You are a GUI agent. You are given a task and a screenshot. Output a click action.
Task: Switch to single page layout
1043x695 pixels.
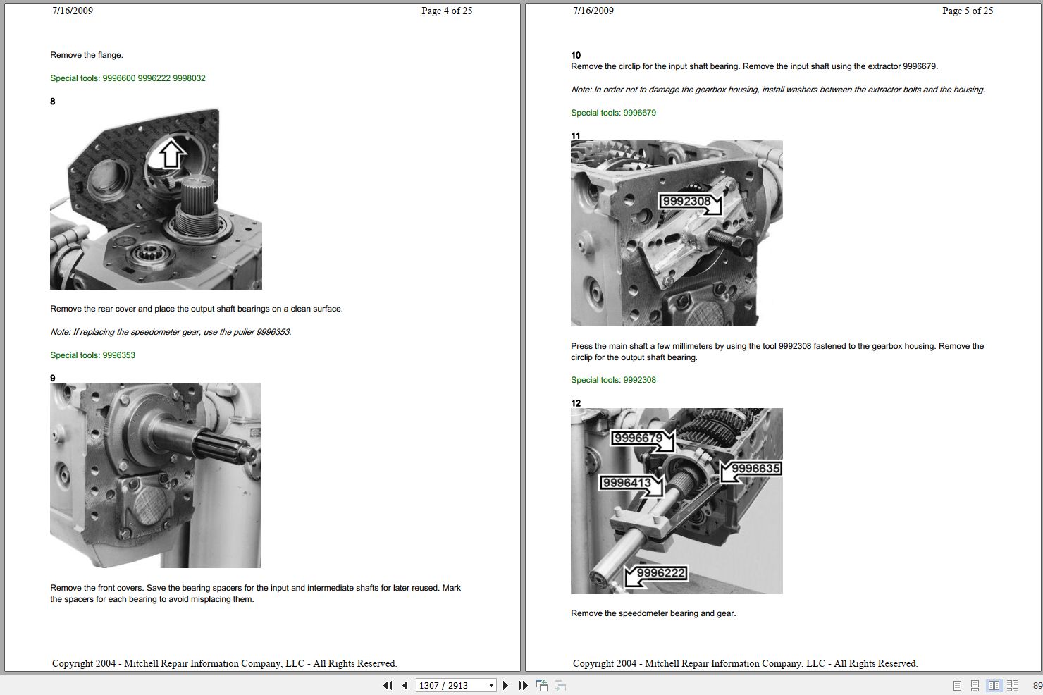coord(957,685)
